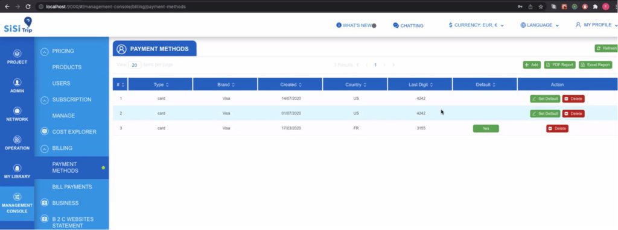Open My Library in the sidebar
The width and height of the screenshot is (618, 230).
(17, 172)
